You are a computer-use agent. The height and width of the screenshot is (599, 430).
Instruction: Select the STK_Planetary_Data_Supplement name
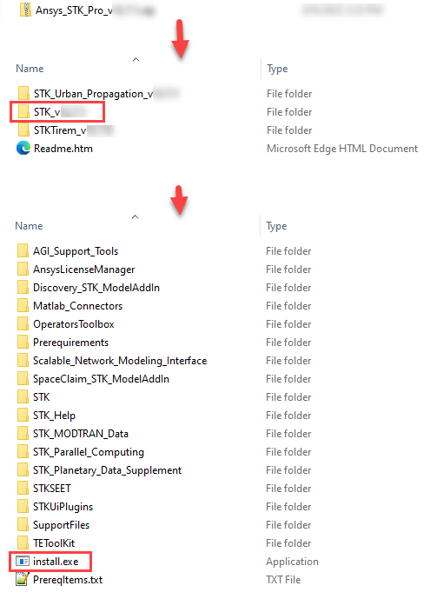coord(107,470)
